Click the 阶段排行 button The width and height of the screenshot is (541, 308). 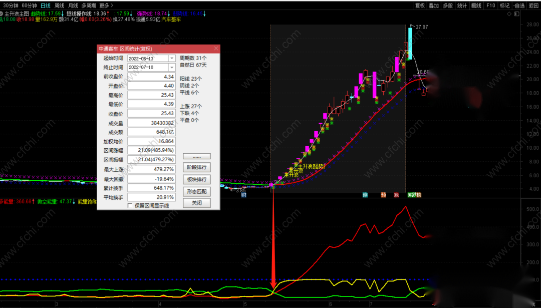(x=197, y=167)
